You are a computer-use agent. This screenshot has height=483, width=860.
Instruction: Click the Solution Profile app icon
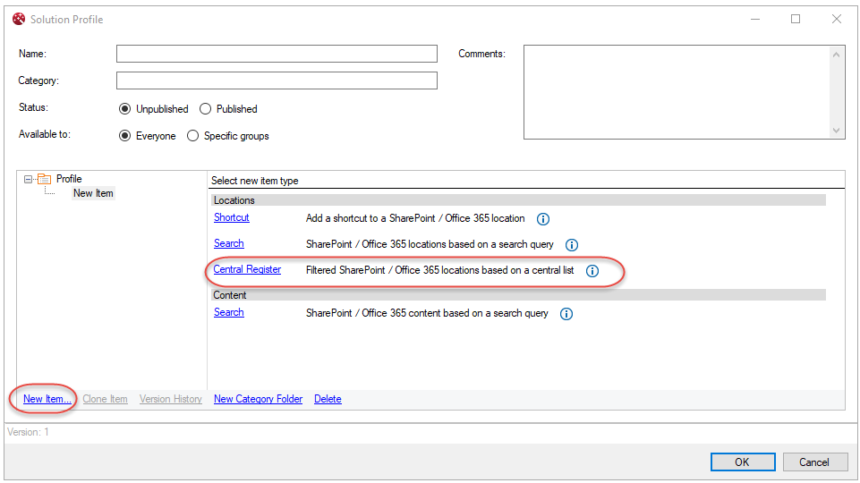[x=19, y=19]
